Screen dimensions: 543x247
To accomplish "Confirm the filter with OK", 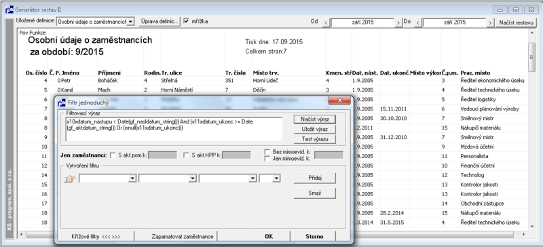I will coord(269,237).
